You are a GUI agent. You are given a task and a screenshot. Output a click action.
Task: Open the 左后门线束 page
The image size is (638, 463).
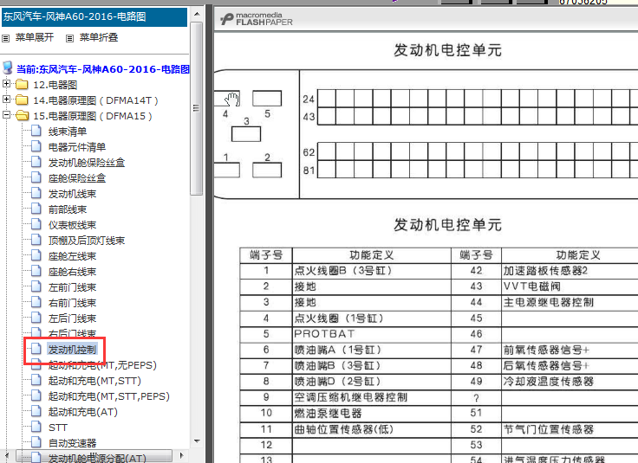pos(72,318)
